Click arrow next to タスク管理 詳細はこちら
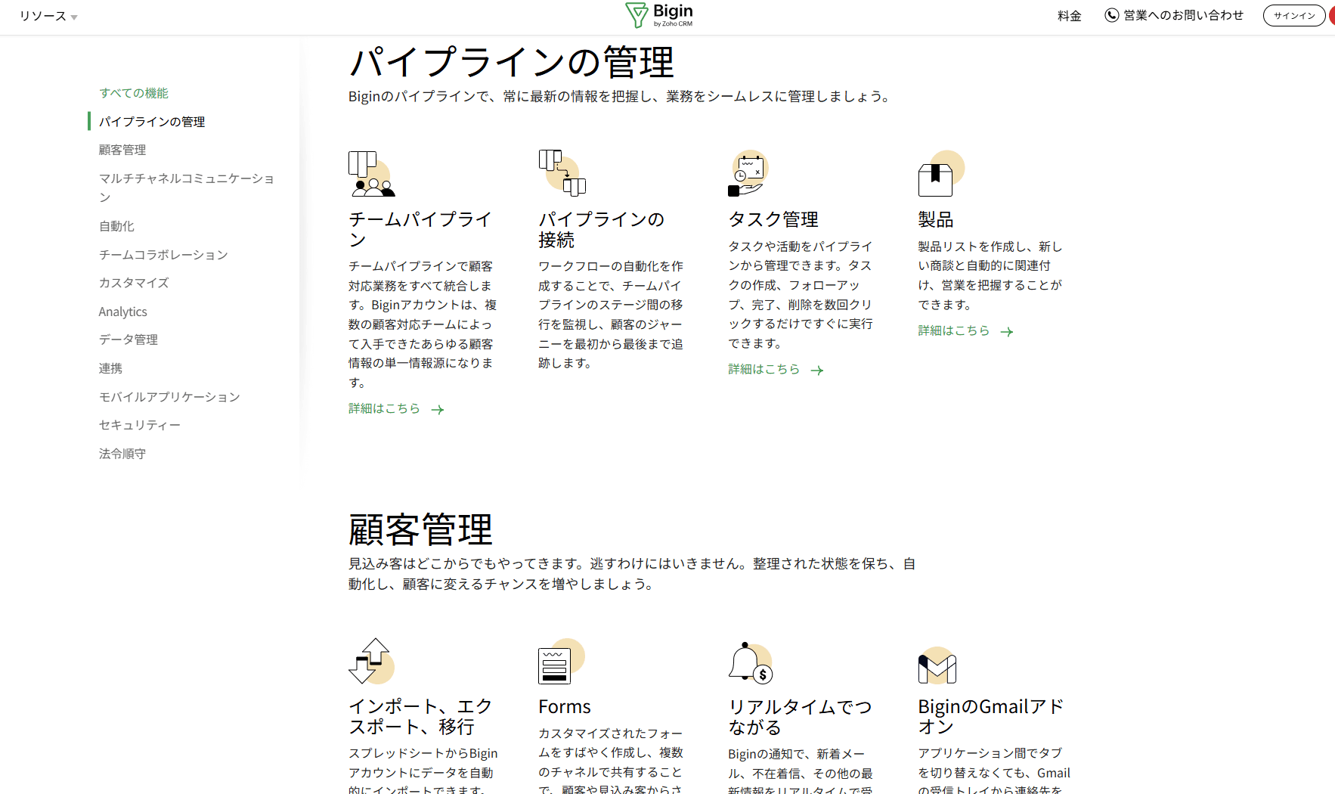Viewport: 1335px width, 794px height. [x=817, y=371]
